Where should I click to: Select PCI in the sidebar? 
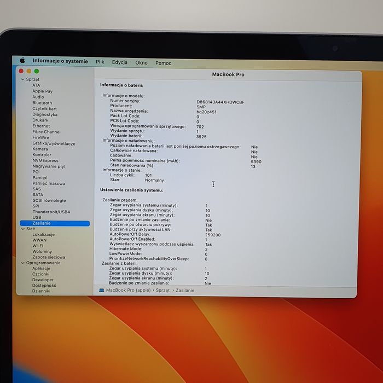36,172
